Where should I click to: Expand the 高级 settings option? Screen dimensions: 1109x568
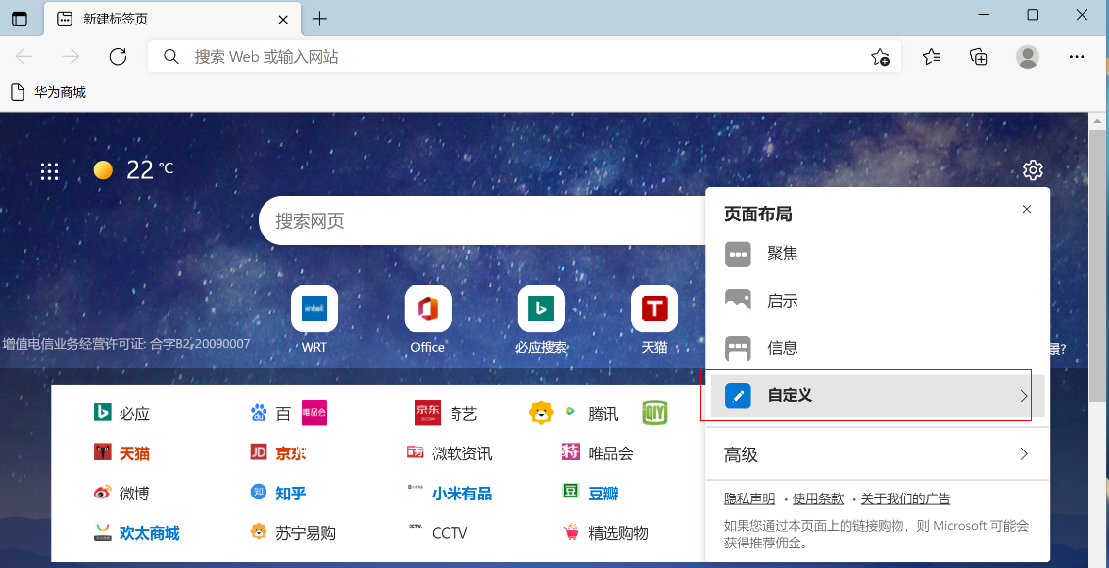pos(877,454)
